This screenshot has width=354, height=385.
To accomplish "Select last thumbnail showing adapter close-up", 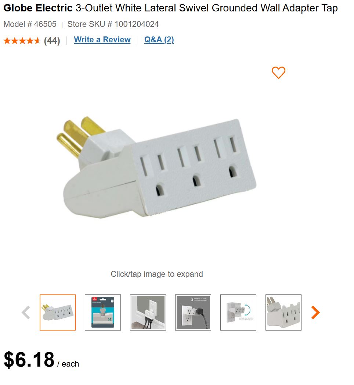I will tap(283, 312).
